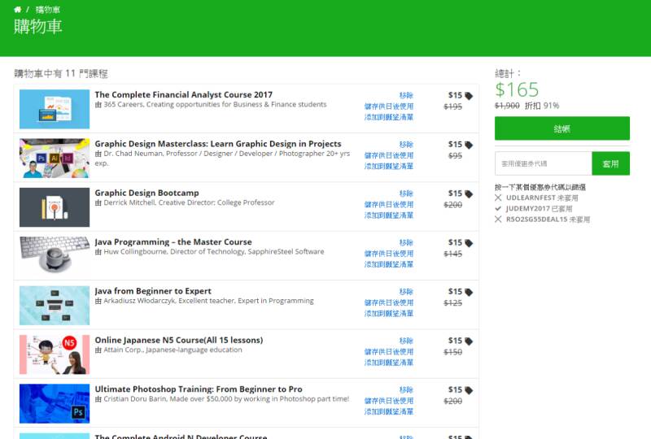Open Online Japanese N5 Course thumbnail
Image resolution: width=651 pixels, height=439 pixels.
(x=55, y=354)
